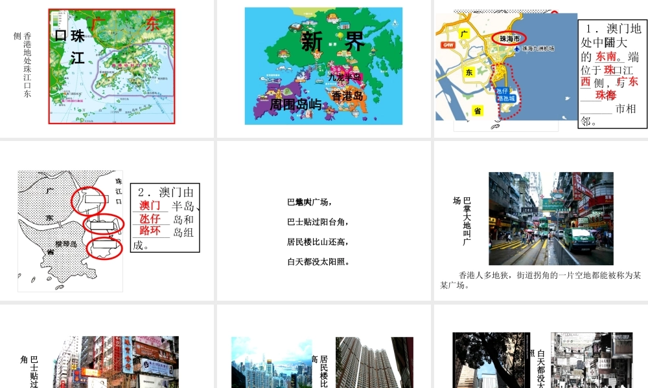Click the 新界 label on Hong Kong map
The height and width of the screenshot is (388, 648).
332,41
